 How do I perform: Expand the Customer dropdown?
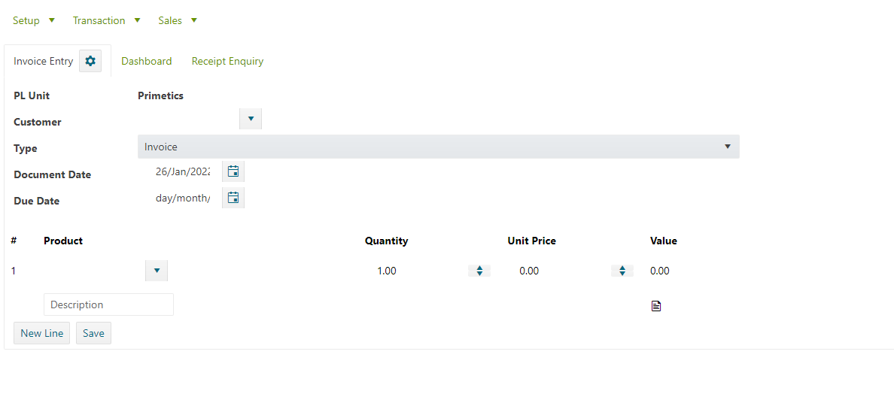pyautogui.click(x=251, y=119)
